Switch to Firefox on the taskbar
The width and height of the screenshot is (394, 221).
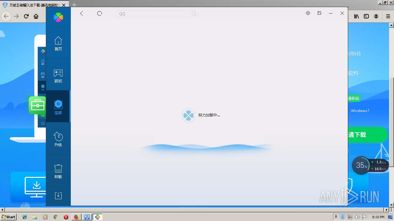(x=77, y=217)
